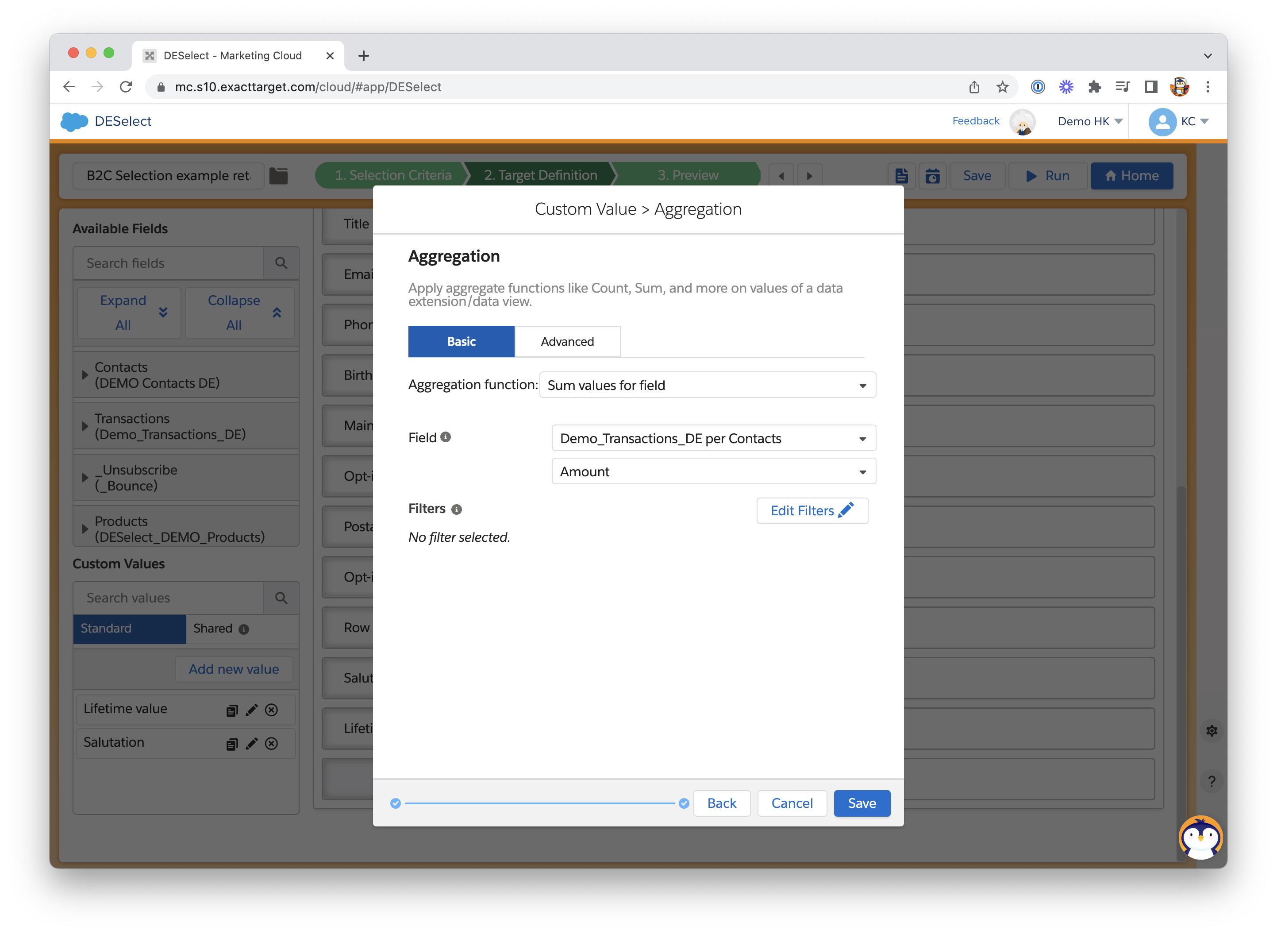This screenshot has width=1277, height=934.
Task: Edit the Salutation custom value pencil icon
Action: point(251,744)
